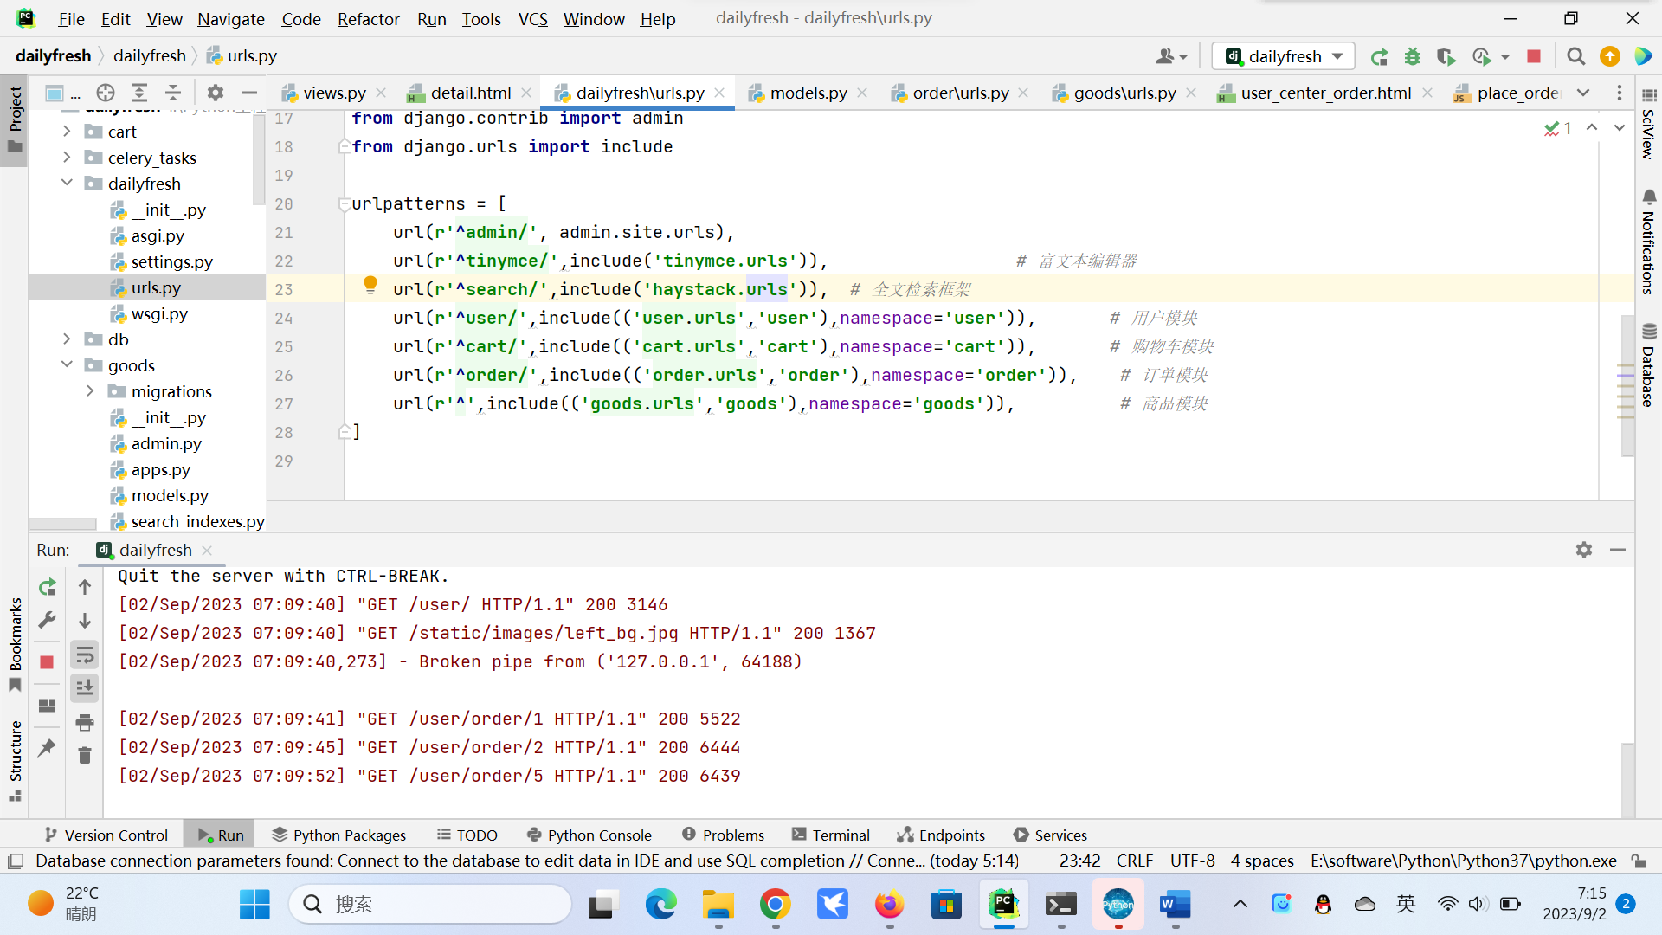Show hidden editor tabs chevron
This screenshot has width=1662, height=935.
pyautogui.click(x=1583, y=93)
